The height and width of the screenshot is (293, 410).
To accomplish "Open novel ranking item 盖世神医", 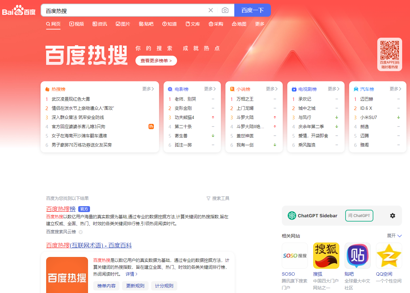I will coord(245,136).
